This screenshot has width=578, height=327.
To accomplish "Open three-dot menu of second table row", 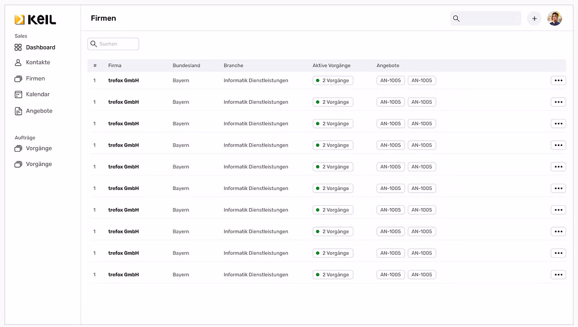I will pos(558,102).
